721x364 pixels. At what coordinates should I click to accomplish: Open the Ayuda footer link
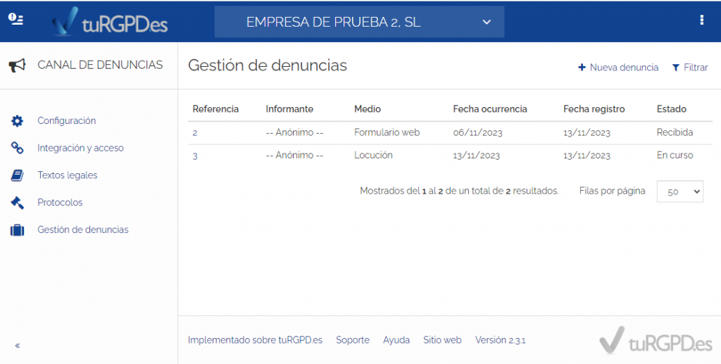tap(396, 340)
